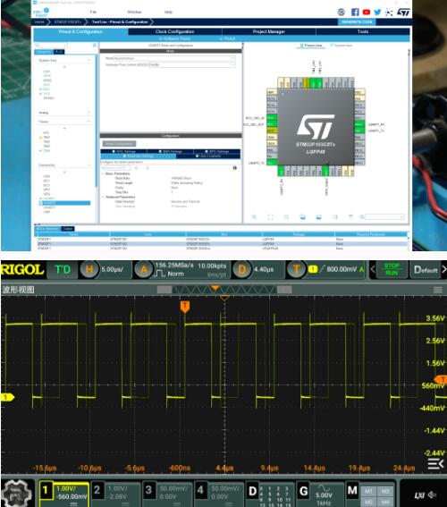Image resolution: width=447 pixels, height=507 pixels.
Task: Tap the 800.00mV trigger level readout
Action: point(342,269)
